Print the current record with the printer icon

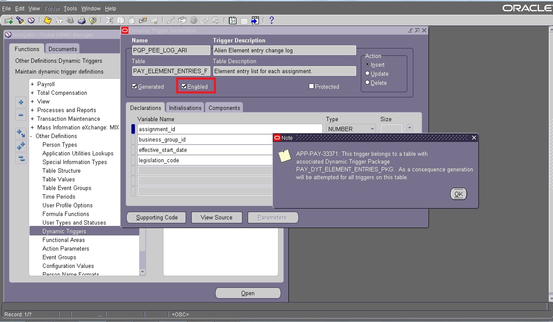click(81, 20)
